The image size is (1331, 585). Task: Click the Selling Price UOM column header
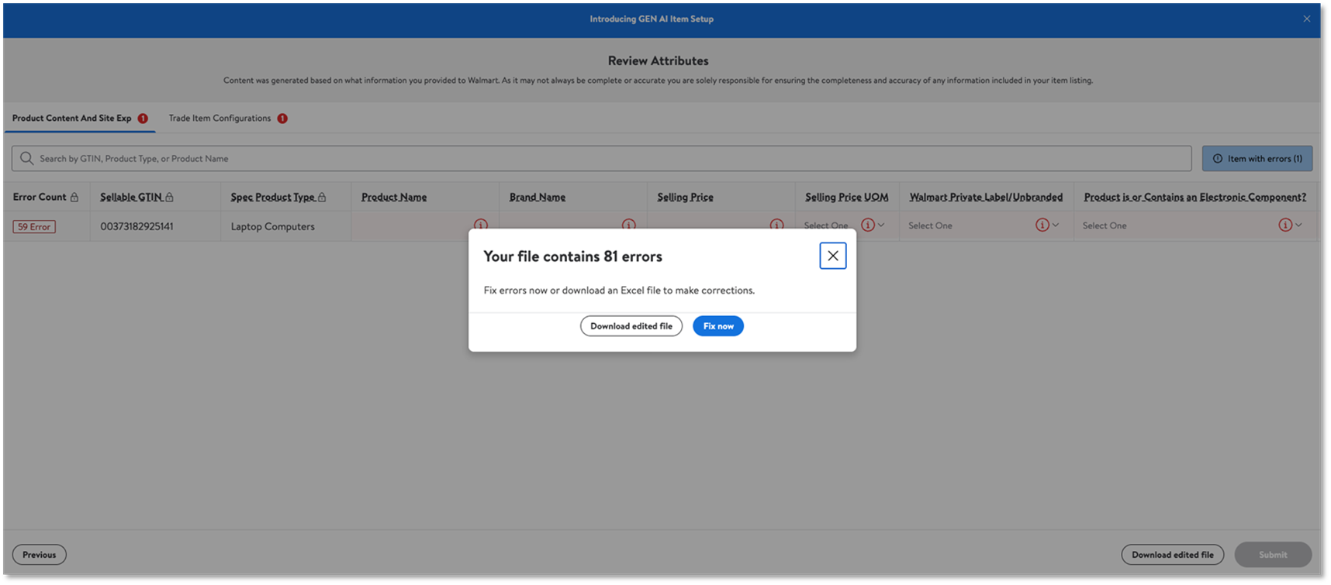(x=847, y=198)
